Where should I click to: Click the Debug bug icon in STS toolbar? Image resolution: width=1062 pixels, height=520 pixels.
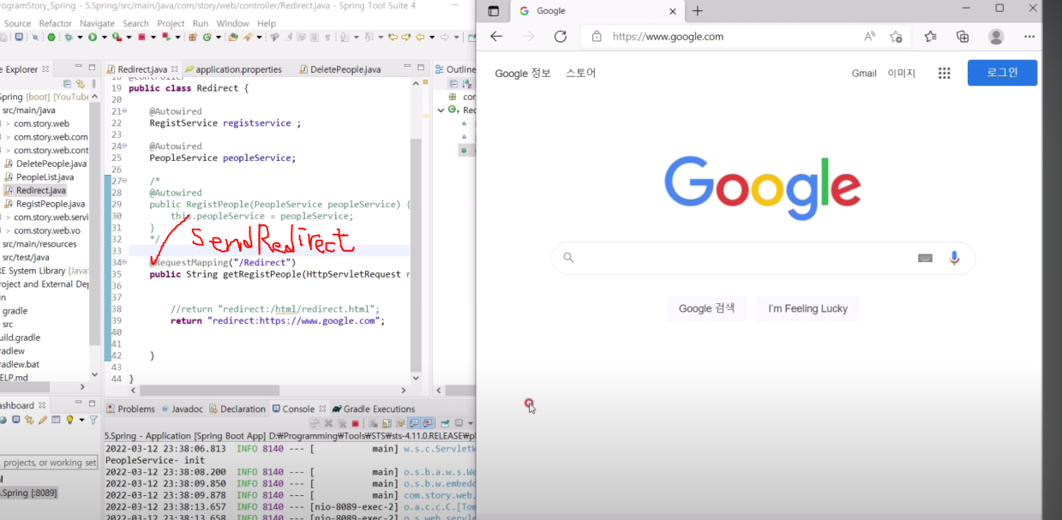click(69, 37)
